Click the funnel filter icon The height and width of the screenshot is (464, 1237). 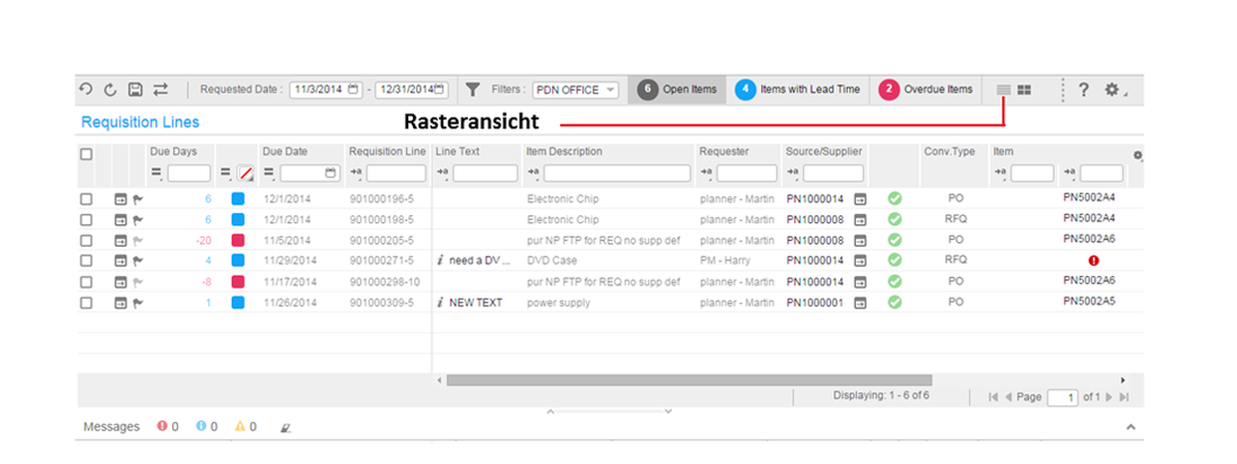(474, 90)
